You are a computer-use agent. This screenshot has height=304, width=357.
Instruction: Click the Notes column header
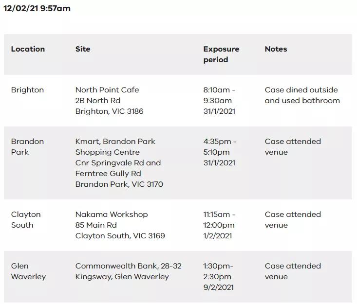click(276, 49)
